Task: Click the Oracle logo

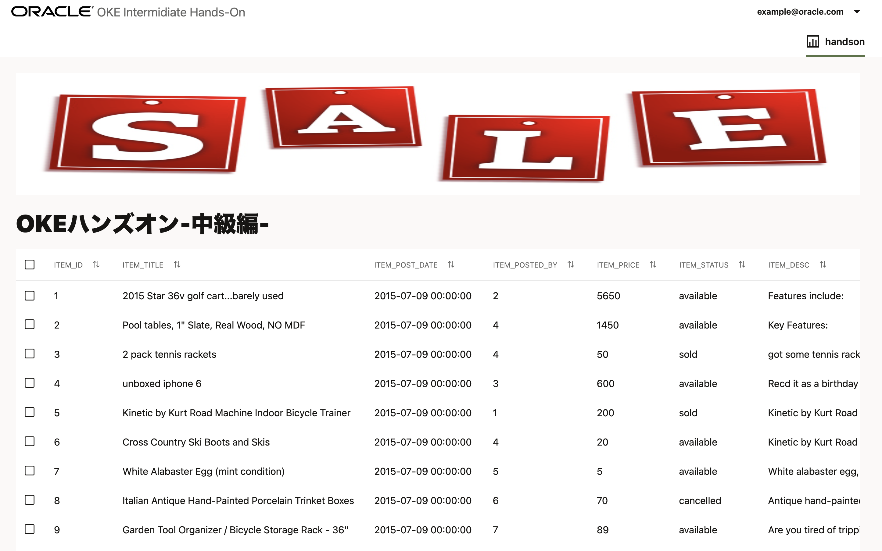Action: pos(52,12)
